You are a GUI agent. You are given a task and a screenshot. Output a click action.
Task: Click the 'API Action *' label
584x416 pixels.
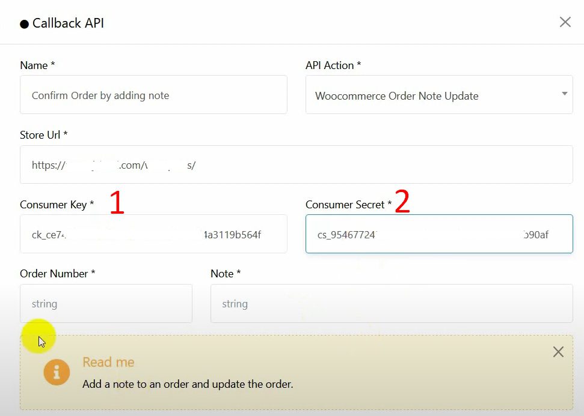point(333,65)
